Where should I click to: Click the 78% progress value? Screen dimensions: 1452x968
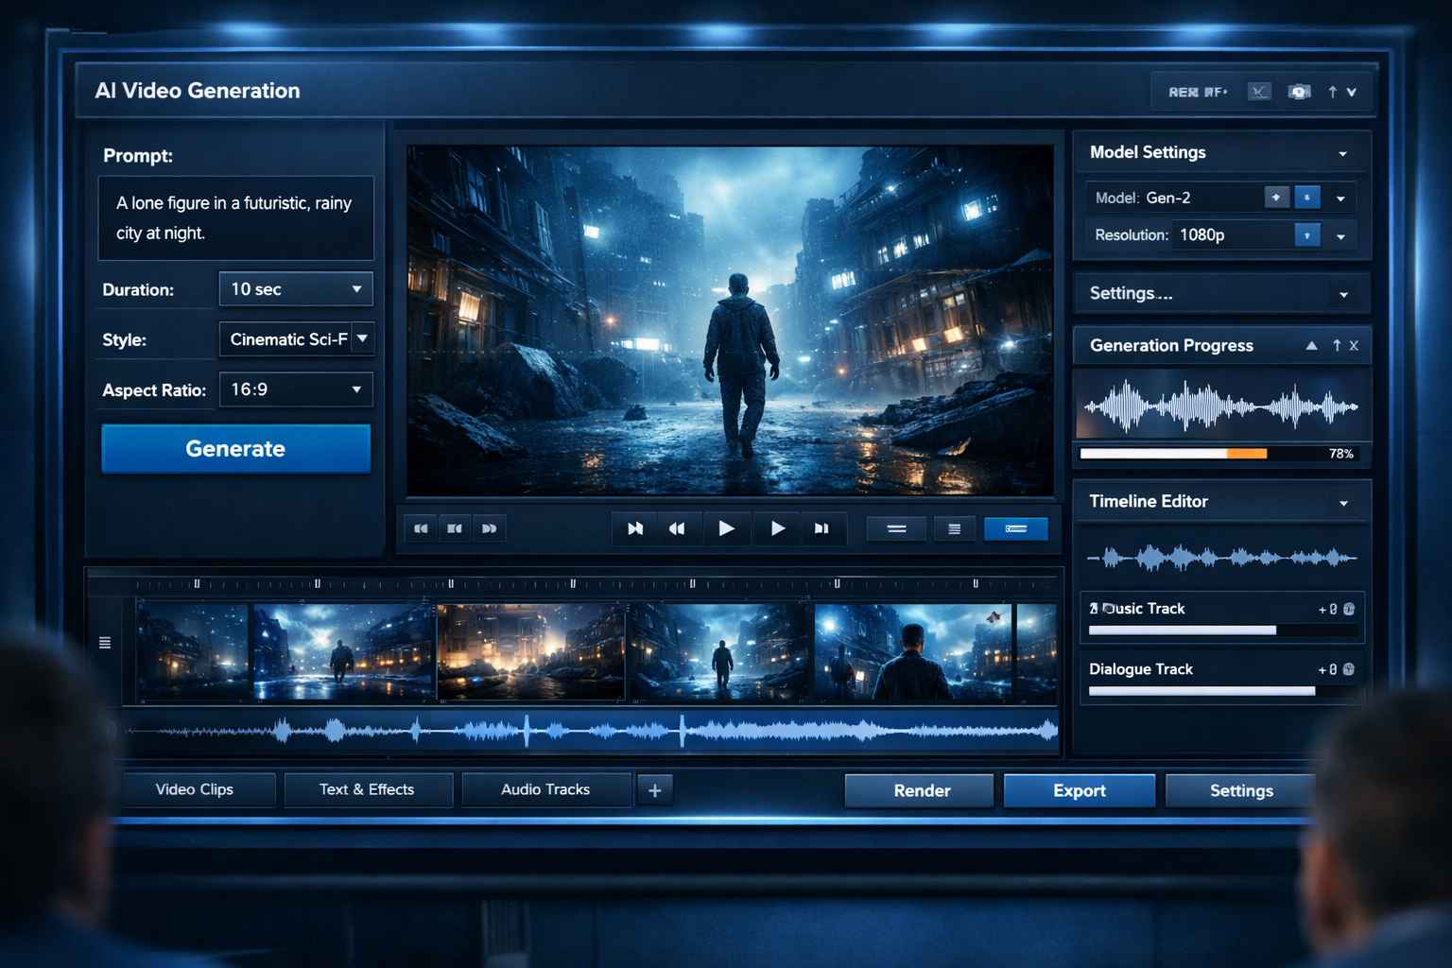[x=1340, y=454]
